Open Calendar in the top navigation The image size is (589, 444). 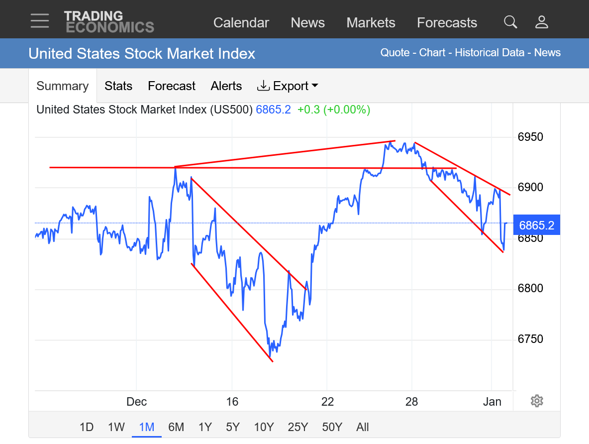[x=241, y=23]
